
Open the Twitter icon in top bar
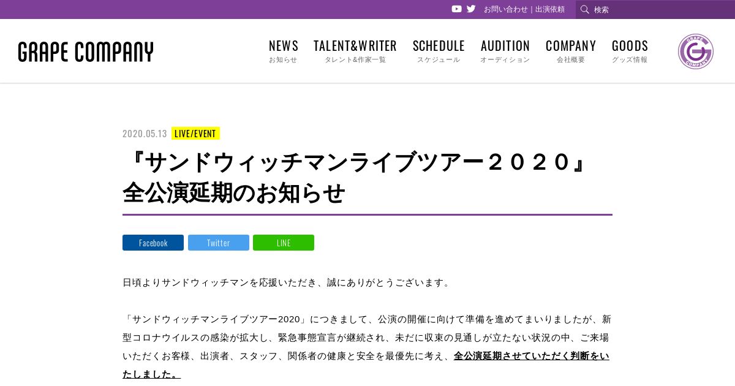click(471, 9)
